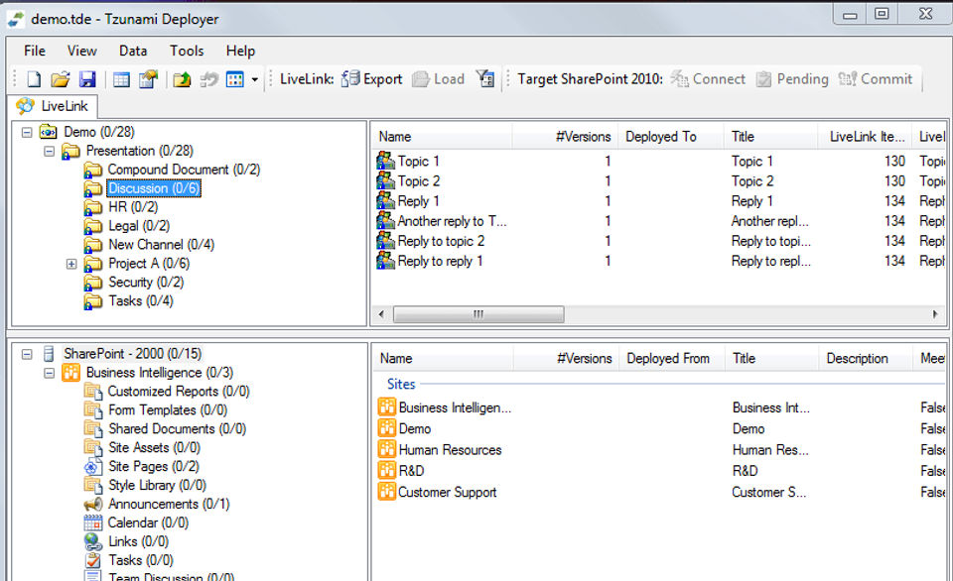Click the Links globe icon

coord(93,541)
